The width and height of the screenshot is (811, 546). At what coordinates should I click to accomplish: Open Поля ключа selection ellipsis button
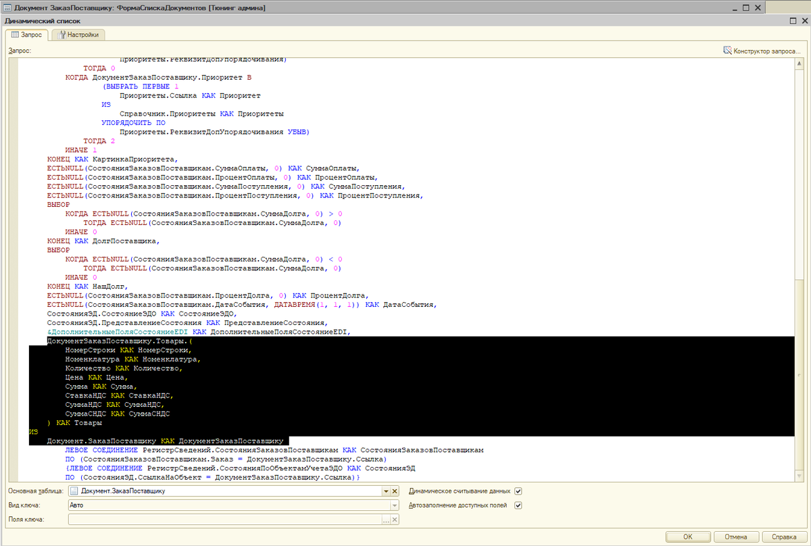[386, 520]
